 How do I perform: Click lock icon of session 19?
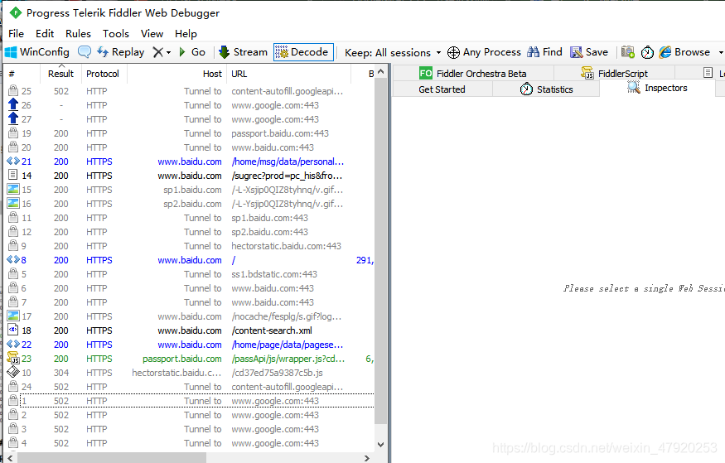click(13, 133)
